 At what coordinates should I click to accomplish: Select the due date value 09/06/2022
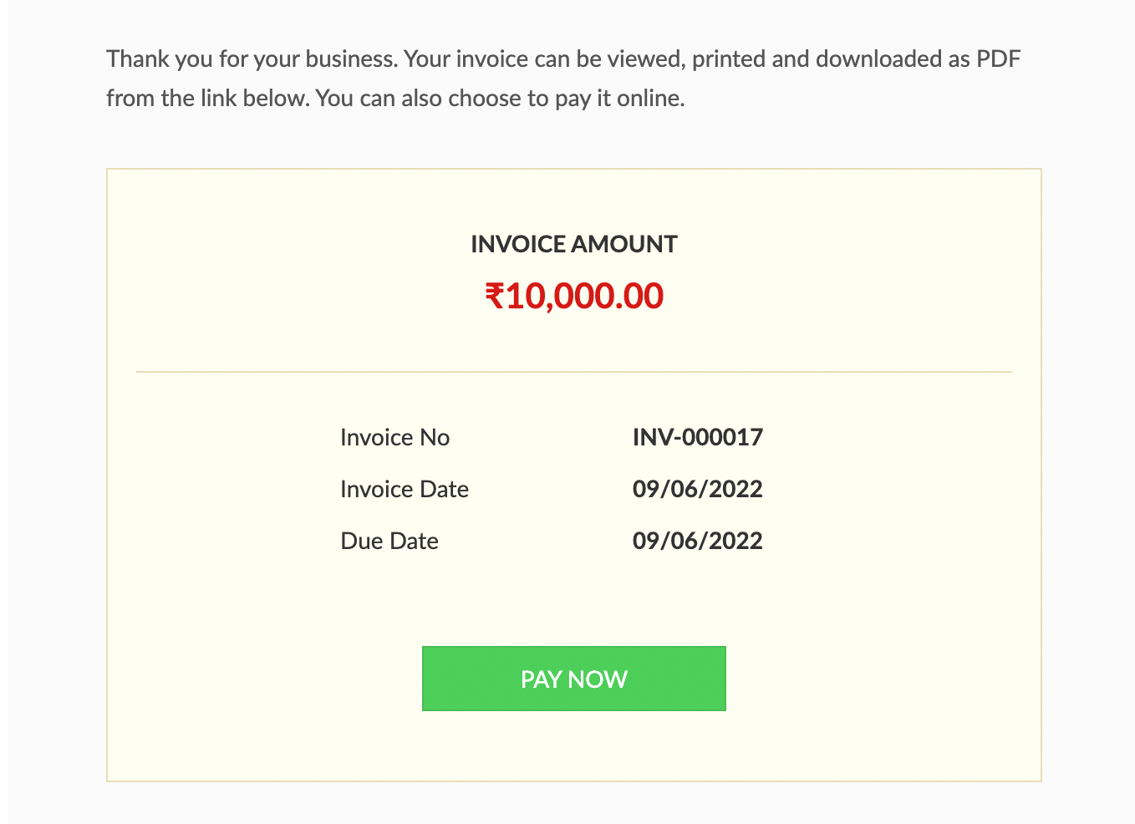(x=697, y=541)
